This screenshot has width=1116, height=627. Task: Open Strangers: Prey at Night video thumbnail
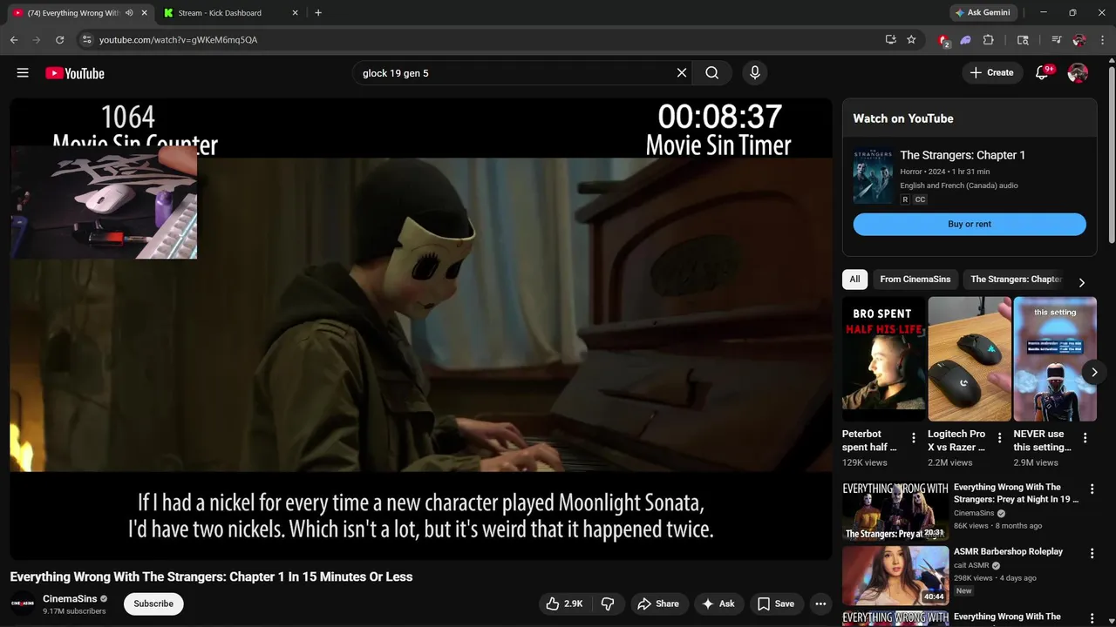coord(895,511)
